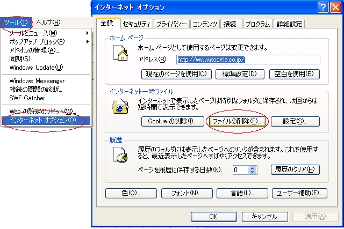
Task: Click the history clock page icon
Action: click(120, 155)
